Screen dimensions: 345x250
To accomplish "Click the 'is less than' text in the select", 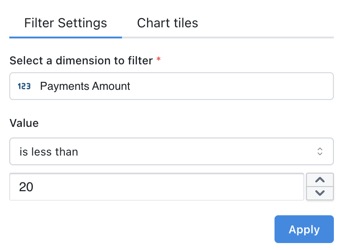I will click(49, 151).
